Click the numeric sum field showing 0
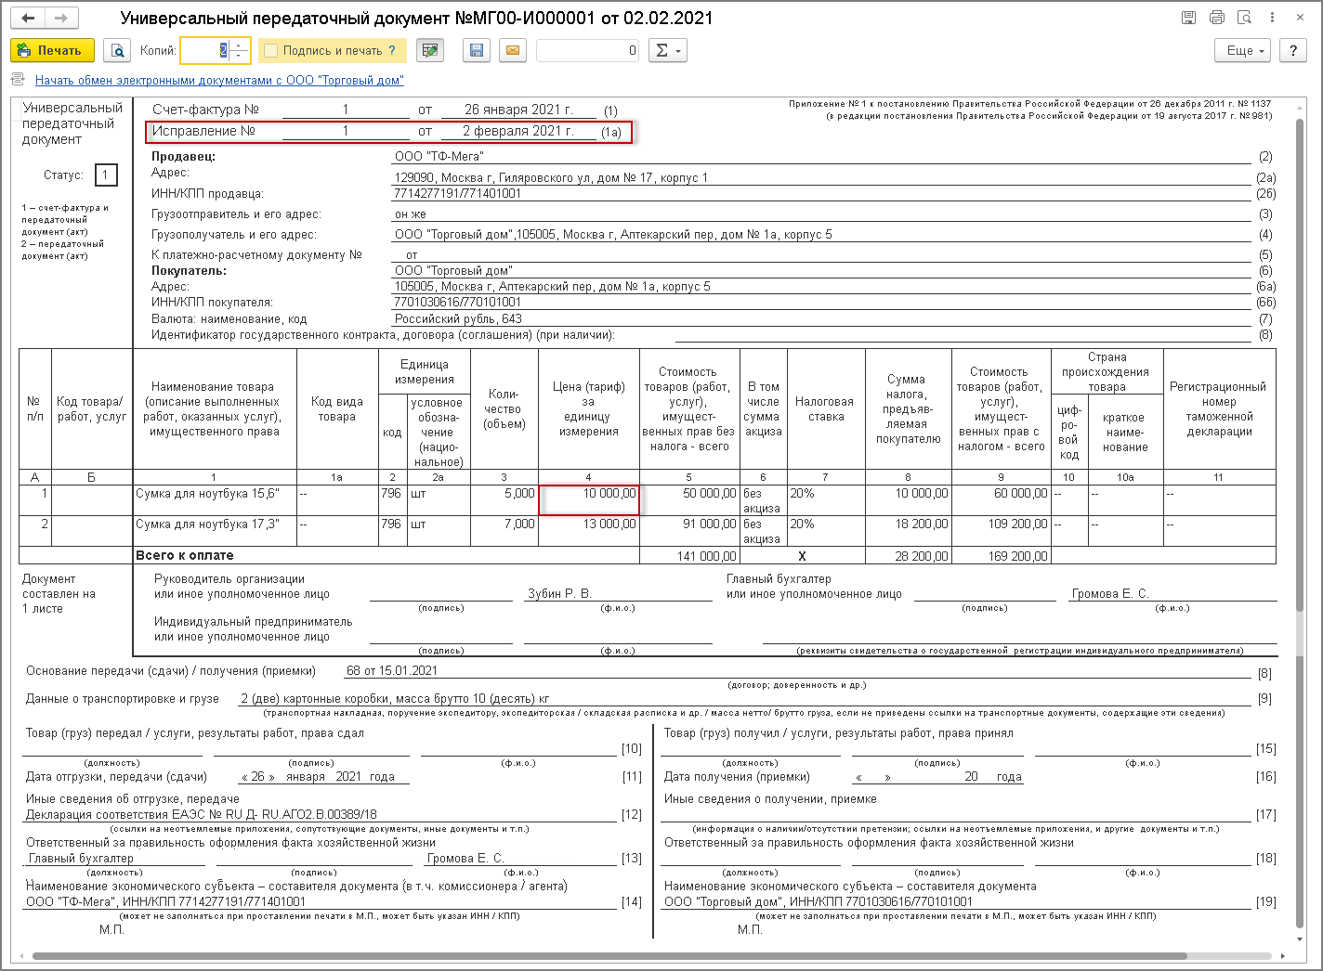The image size is (1323, 971). point(588,50)
